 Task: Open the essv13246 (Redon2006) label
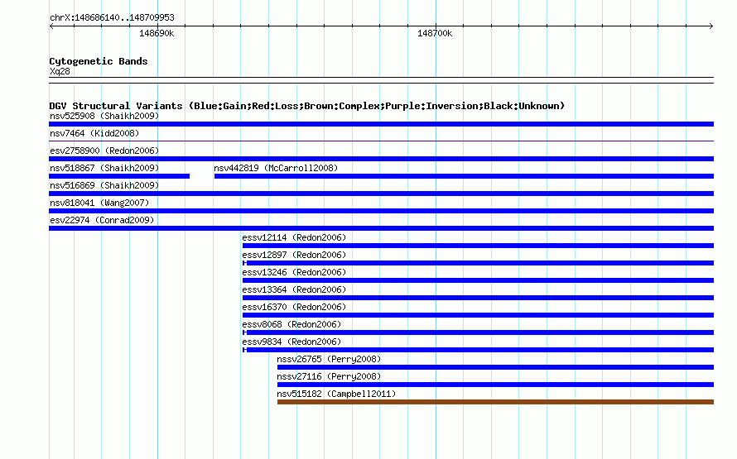point(294,272)
